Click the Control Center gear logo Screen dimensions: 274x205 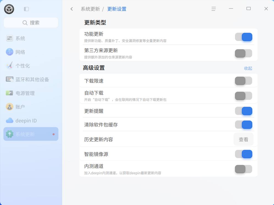tap(9, 9)
